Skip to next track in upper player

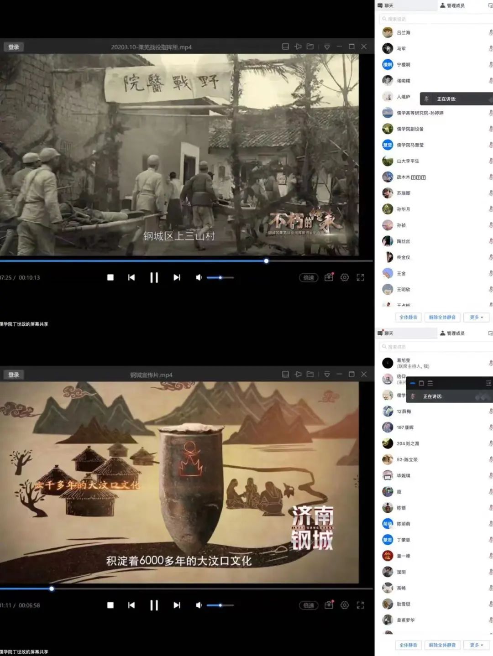pyautogui.click(x=177, y=277)
